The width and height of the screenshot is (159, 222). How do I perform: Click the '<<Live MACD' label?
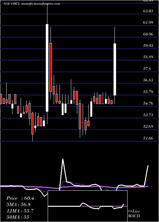[x=134, y=213]
